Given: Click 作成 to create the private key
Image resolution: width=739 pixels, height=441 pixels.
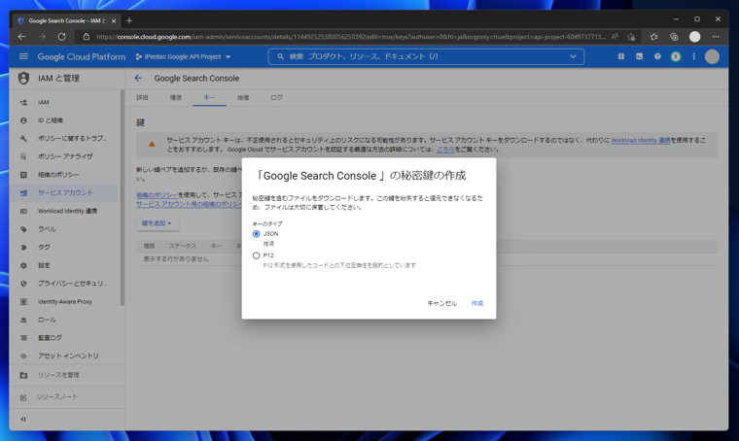Looking at the screenshot, I should (477, 304).
